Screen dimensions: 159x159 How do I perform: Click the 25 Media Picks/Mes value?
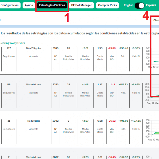tap(68, 85)
